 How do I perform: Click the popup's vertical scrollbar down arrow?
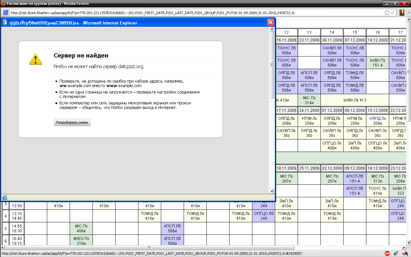272,191
